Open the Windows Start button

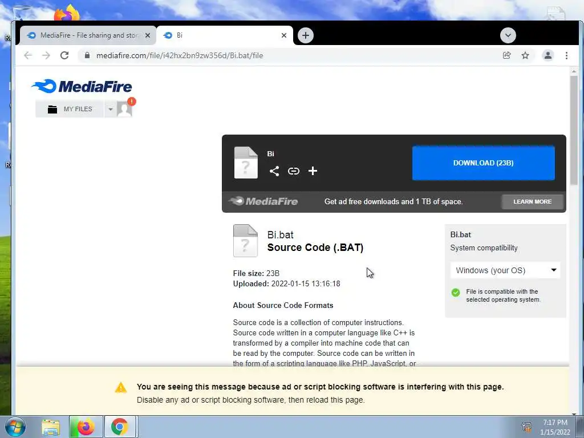(15, 427)
